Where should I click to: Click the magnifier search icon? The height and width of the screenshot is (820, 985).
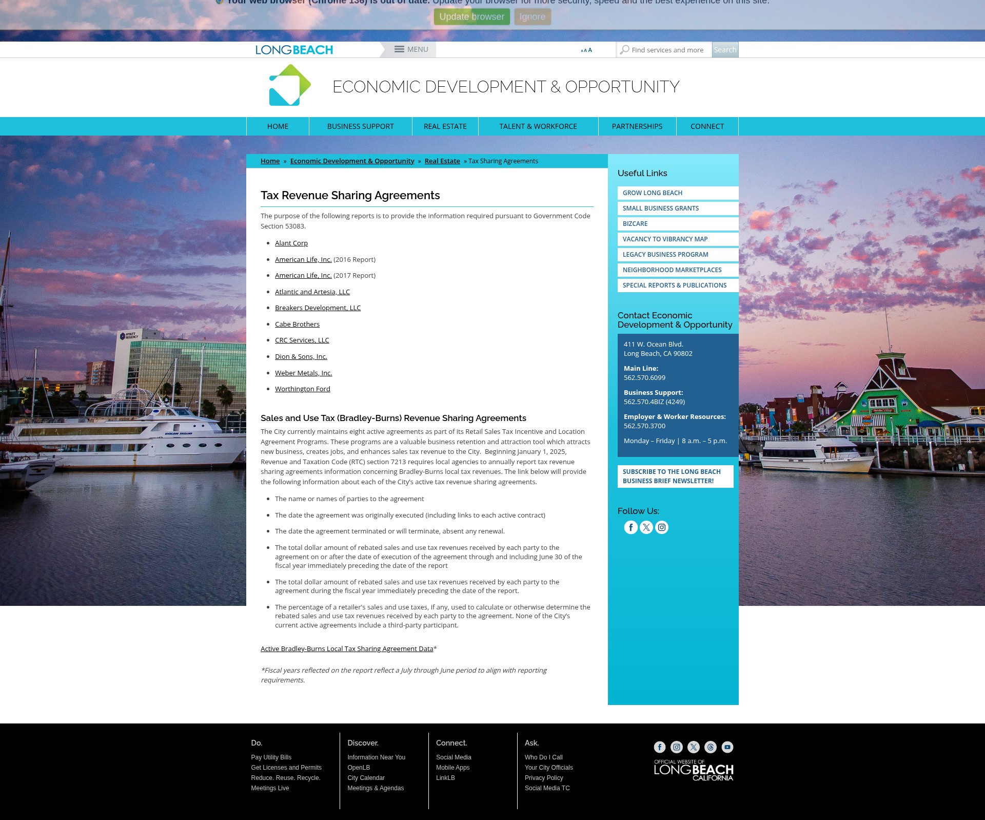[624, 50]
